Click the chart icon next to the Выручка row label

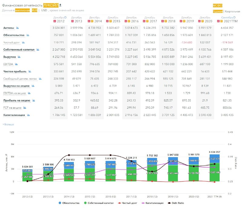pos(19,57)
